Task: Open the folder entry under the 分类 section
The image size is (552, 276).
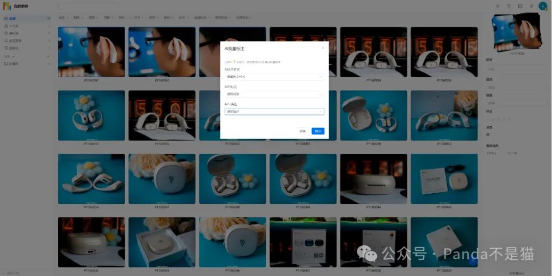Action: (27, 64)
